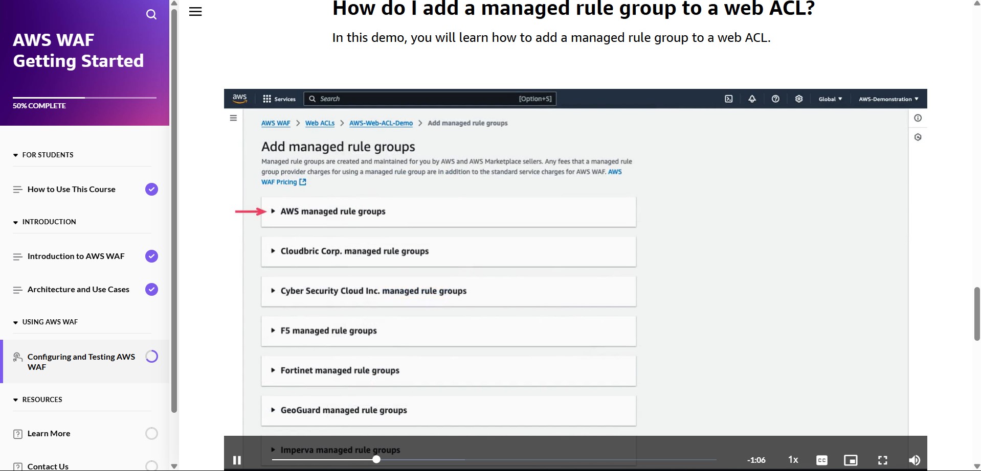This screenshot has height=471, width=981.
Task: Click the search icon in course sidebar
Action: tap(151, 14)
